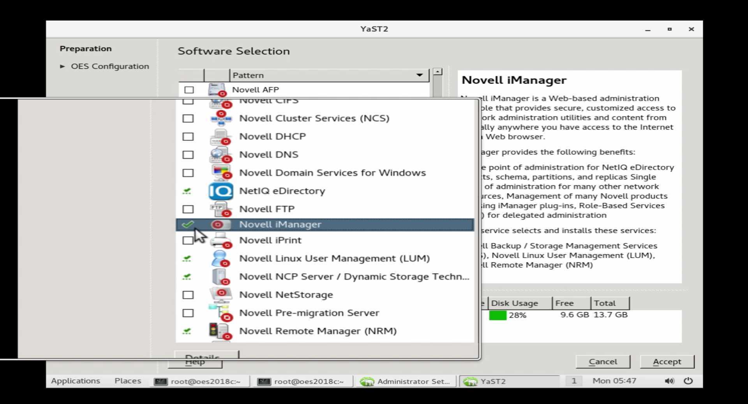Image resolution: width=748 pixels, height=404 pixels.
Task: Click the scrollbar up arrow
Action: pos(438,72)
